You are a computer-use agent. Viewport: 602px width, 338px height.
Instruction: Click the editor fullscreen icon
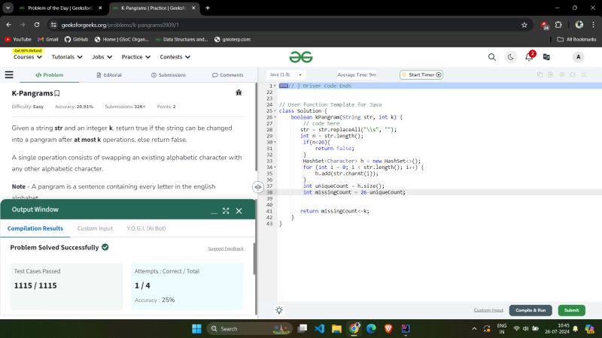[x=584, y=74]
